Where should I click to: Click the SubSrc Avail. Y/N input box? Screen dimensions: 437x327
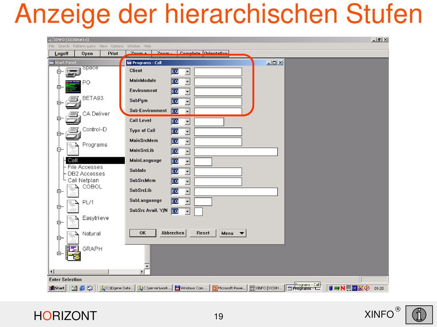coord(198,212)
